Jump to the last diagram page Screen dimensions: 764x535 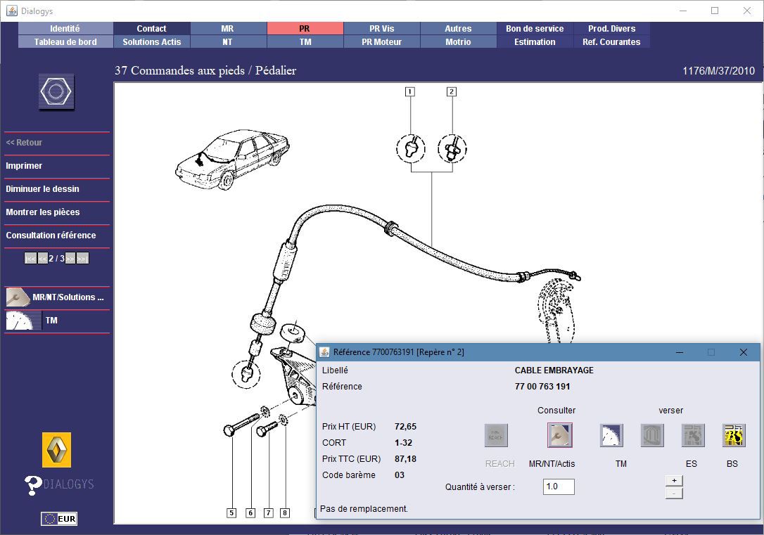(82, 259)
